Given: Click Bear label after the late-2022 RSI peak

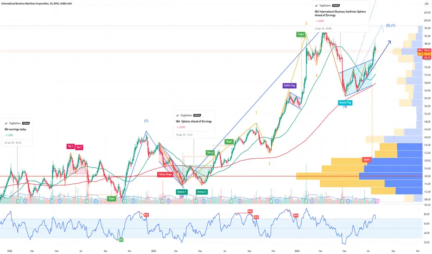Looking at the screenshot, I should (x=146, y=215).
